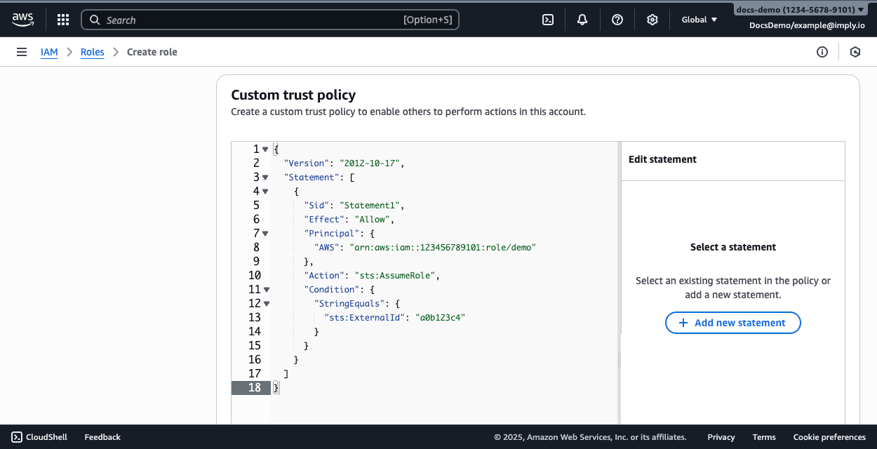Click the "2012-10-17" version value
This screenshot has width=877, height=449.
pos(370,163)
